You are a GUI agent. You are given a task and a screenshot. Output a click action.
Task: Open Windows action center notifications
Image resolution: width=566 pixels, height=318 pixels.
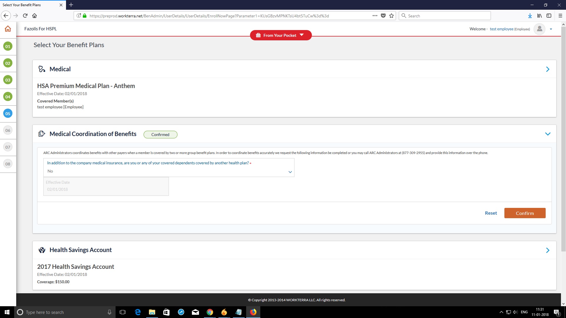[557, 312]
